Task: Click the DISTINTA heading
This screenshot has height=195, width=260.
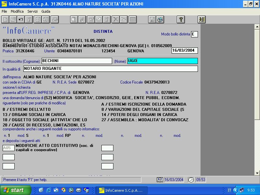Action: point(103,31)
